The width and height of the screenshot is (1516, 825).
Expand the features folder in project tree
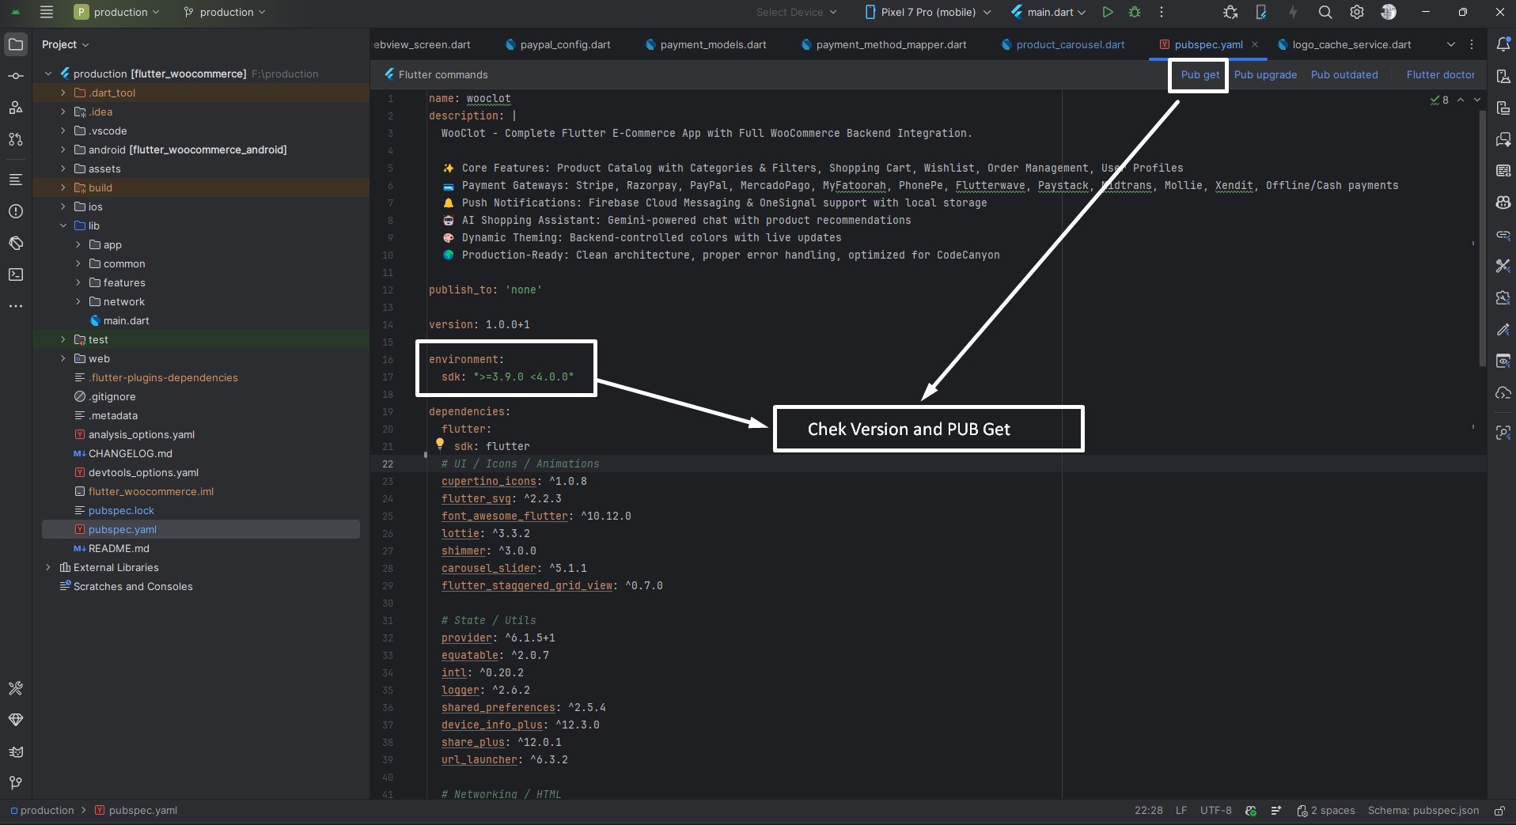click(78, 283)
